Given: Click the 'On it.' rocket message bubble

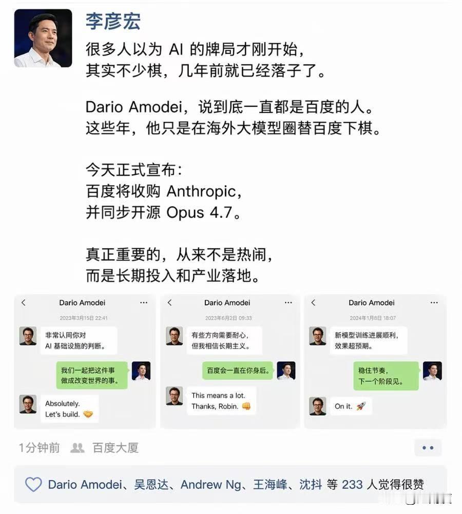Looking at the screenshot, I should pos(350,406).
